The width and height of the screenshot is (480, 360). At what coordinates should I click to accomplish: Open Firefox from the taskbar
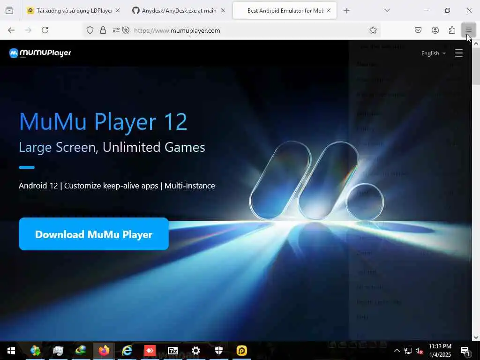[104, 351]
